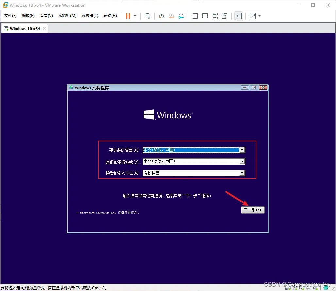Expand the stretch guest options arrow
This screenshot has height=291, width=336.
tap(260, 16)
